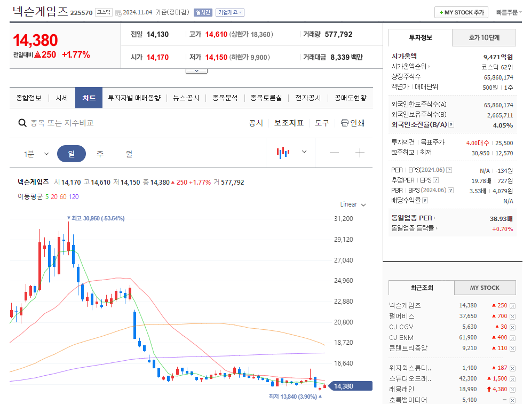
Task: Switch to the 호가10단계 tab
Action: click(x=484, y=38)
